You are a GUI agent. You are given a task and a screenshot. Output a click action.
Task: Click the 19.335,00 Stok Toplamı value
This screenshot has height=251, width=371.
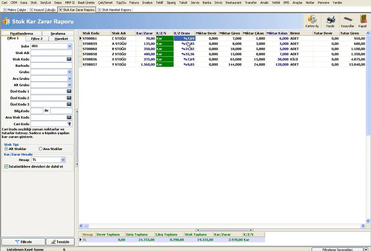[205, 239]
